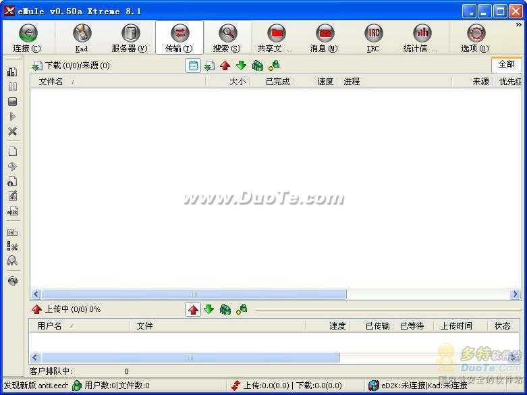The image size is (527, 395).
Task: Show downloading clients in bottom pane toolbar
Action: click(x=209, y=309)
